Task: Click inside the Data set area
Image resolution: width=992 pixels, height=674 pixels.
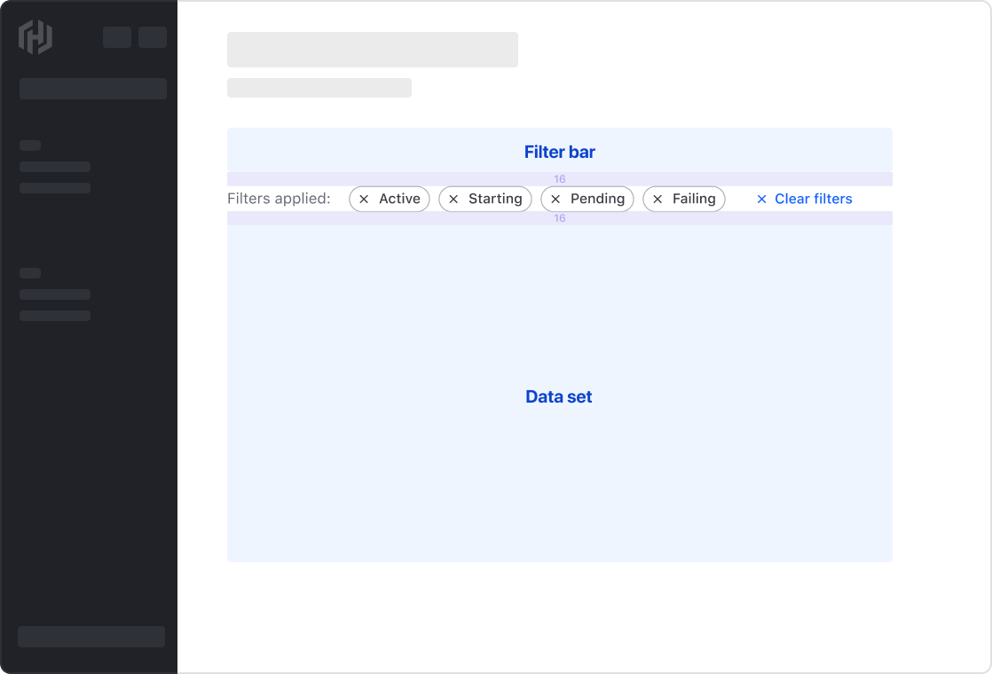Action: pos(559,396)
